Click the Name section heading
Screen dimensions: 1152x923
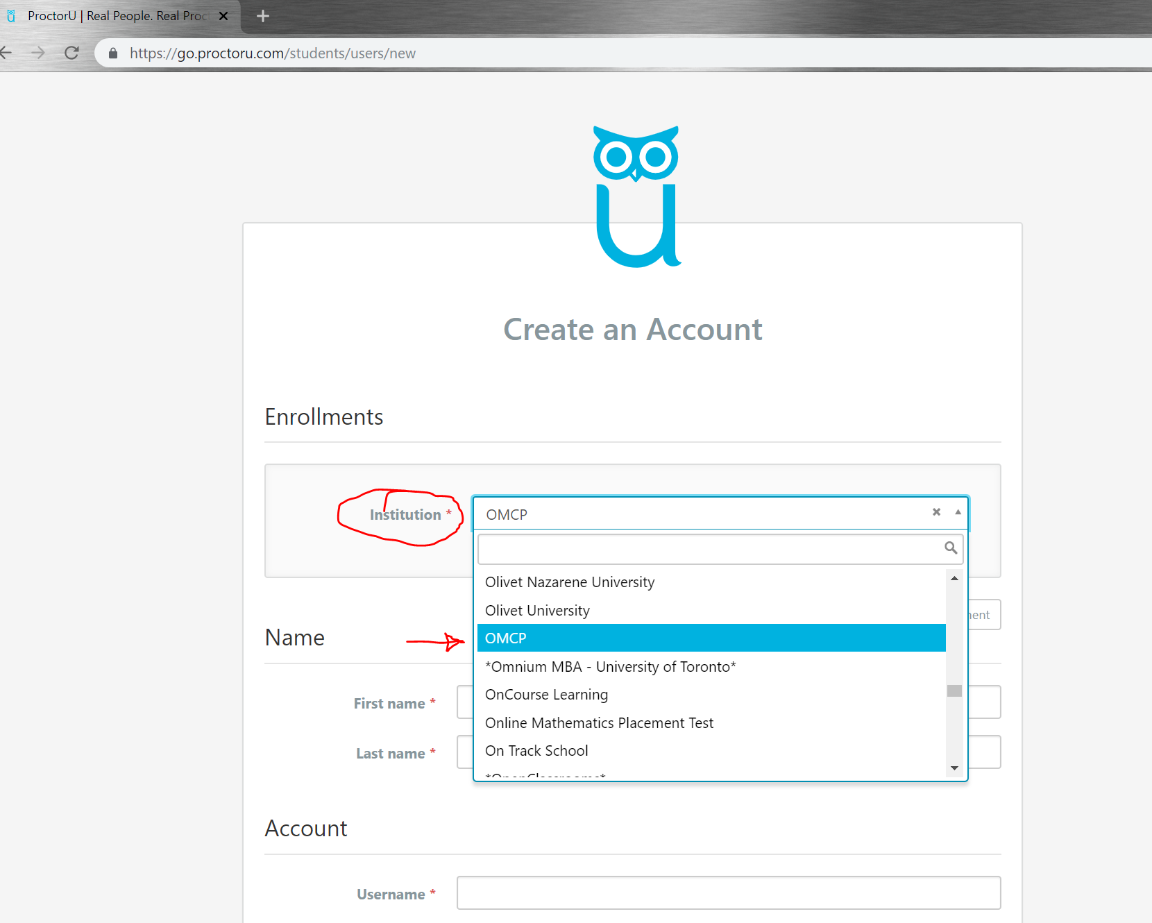click(295, 638)
